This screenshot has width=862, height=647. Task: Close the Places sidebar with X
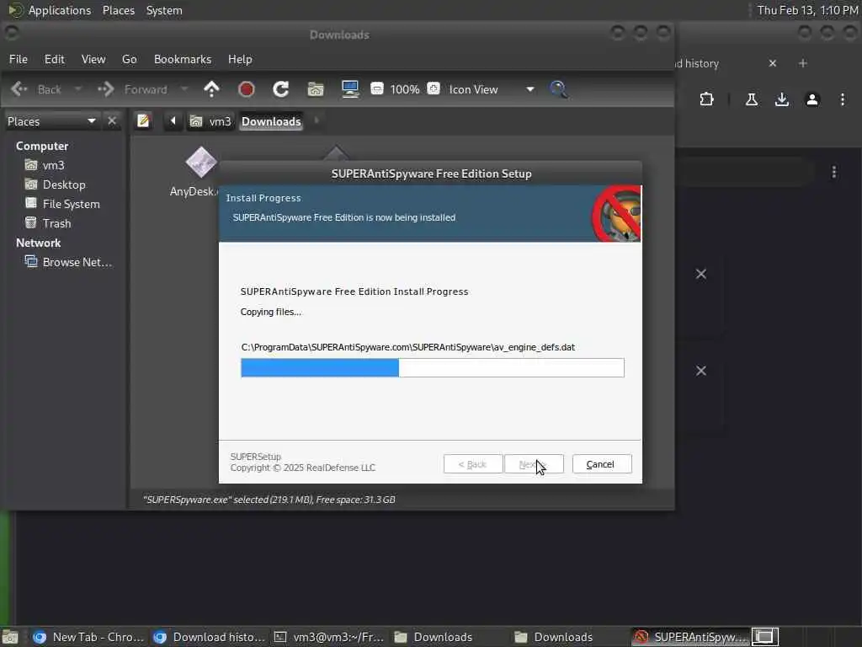(x=112, y=120)
